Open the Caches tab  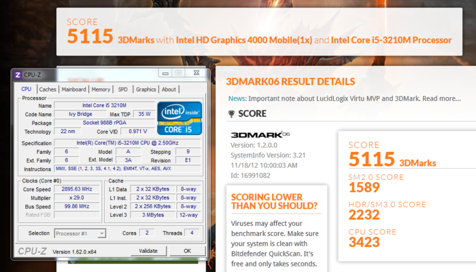coord(48,90)
